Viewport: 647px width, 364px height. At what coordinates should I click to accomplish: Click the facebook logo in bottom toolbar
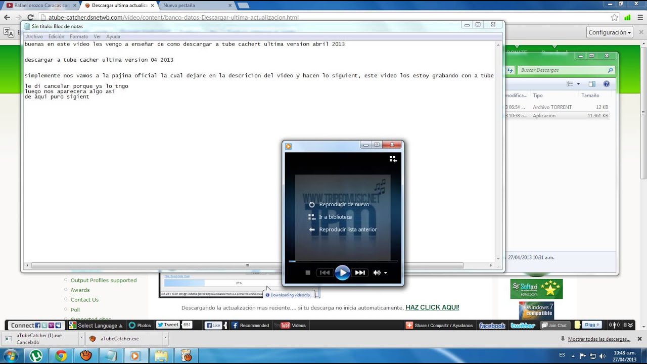(492, 326)
